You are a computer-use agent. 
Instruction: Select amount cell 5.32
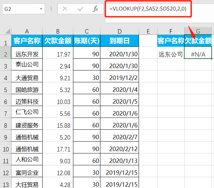58,88
